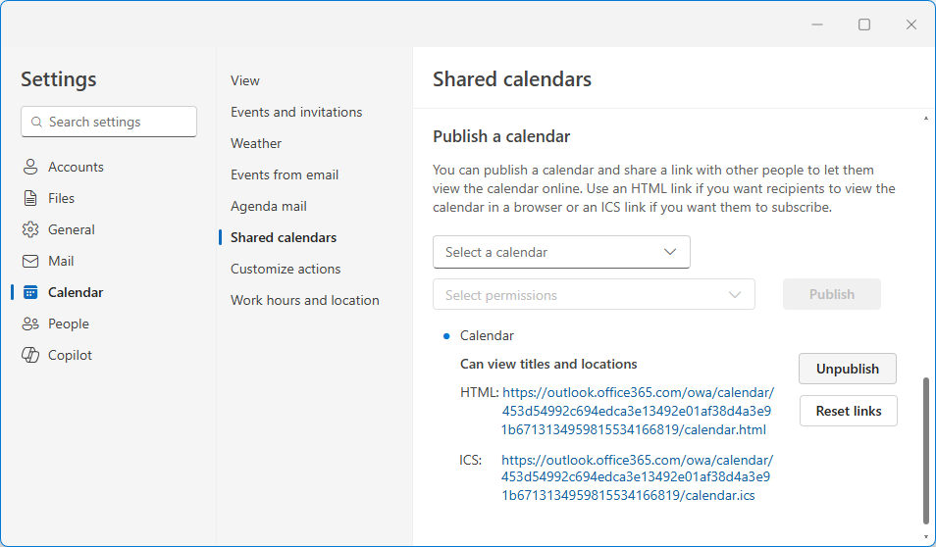Viewport: 936px width, 547px height.
Task: Unpublish the Calendar
Action: 847,369
